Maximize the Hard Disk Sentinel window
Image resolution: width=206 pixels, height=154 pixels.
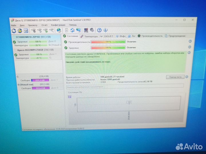click(184, 20)
